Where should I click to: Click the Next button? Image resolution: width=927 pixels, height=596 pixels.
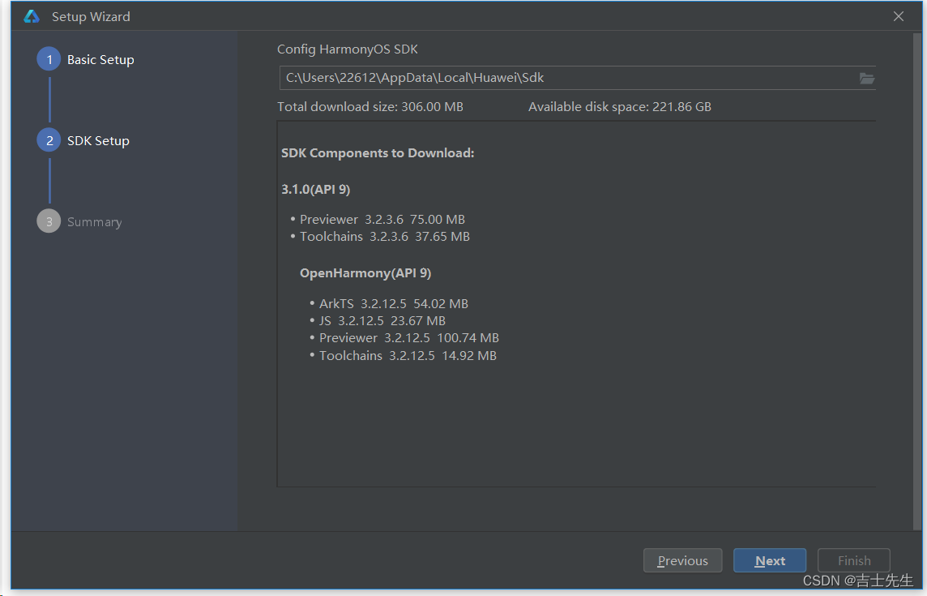pyautogui.click(x=769, y=560)
